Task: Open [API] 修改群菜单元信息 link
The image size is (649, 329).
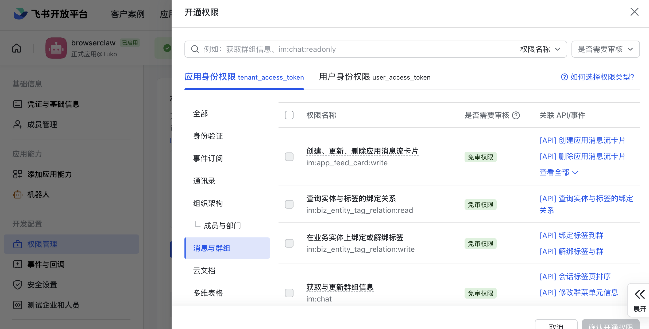Action: (579, 293)
